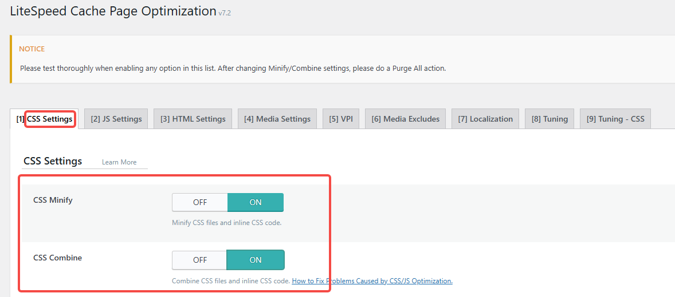Open the Tuning - CSS tab

[615, 119]
